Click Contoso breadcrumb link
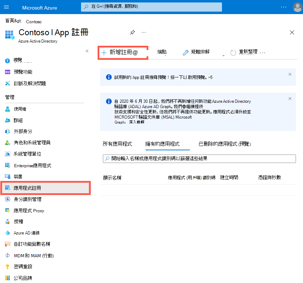Image resolution: width=303 pixels, height=283 pixels. (x=33, y=21)
